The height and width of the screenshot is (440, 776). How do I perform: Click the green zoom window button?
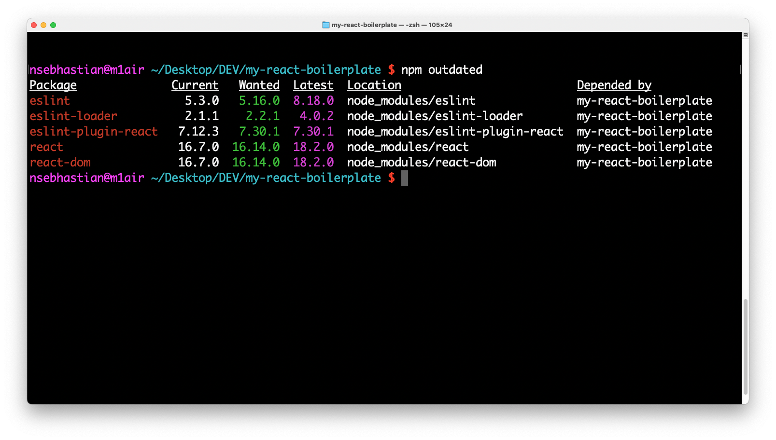click(53, 25)
